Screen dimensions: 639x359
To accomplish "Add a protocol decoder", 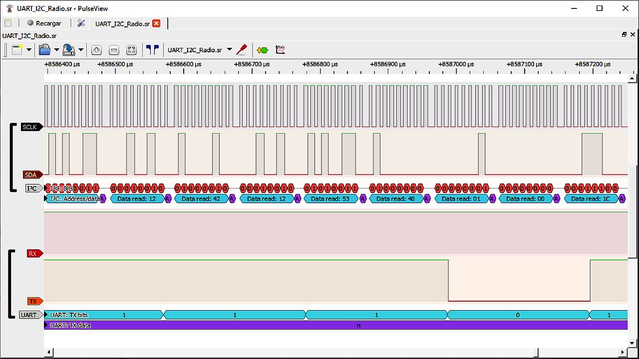I will [x=262, y=49].
